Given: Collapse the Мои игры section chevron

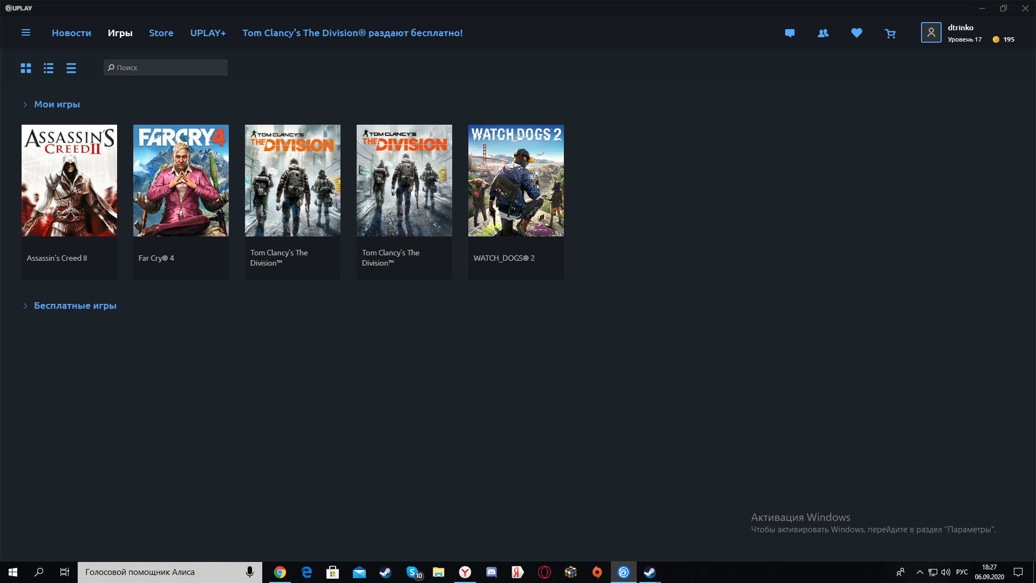Looking at the screenshot, I should [25, 104].
